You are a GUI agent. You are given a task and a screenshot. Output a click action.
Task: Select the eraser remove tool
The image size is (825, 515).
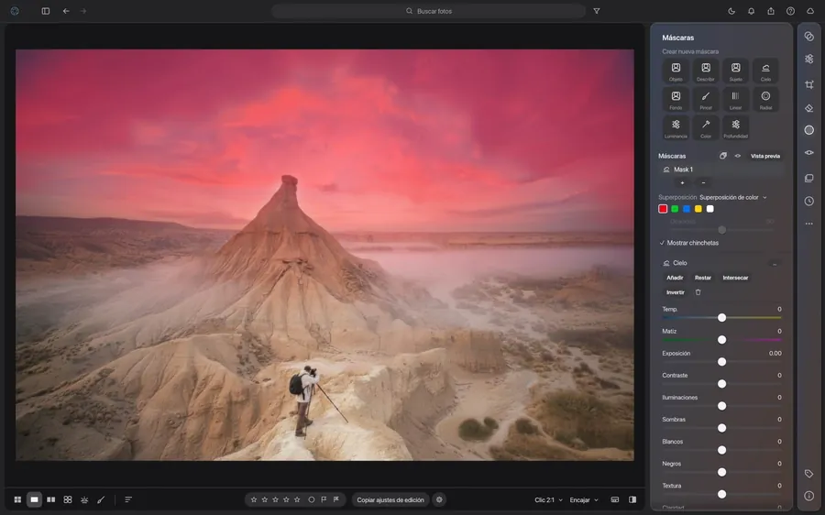pyautogui.click(x=809, y=108)
